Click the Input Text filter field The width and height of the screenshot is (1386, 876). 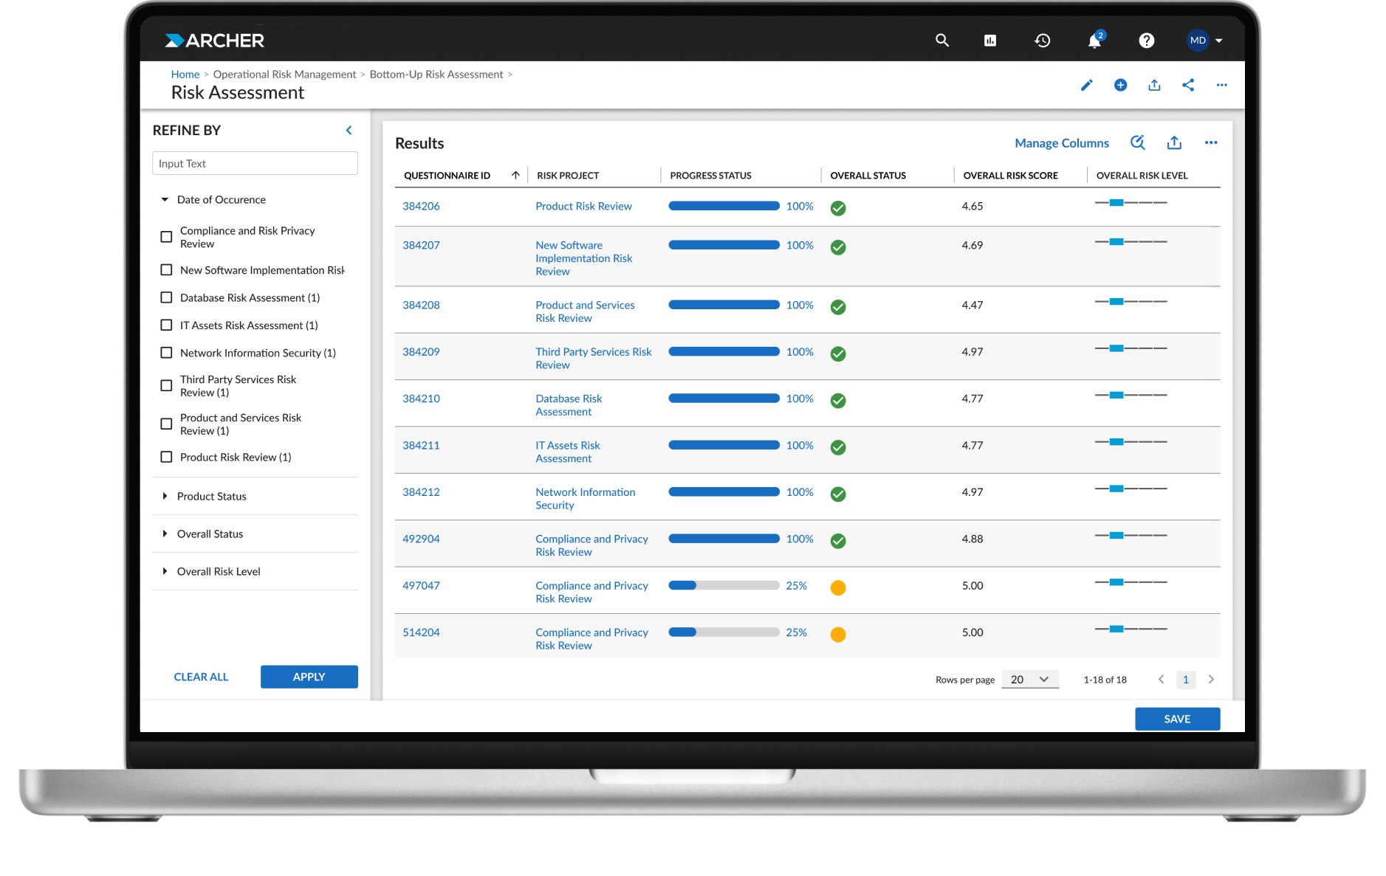coord(255,163)
